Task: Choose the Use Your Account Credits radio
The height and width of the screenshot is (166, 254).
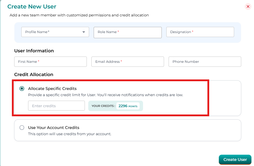Action: 22,128
